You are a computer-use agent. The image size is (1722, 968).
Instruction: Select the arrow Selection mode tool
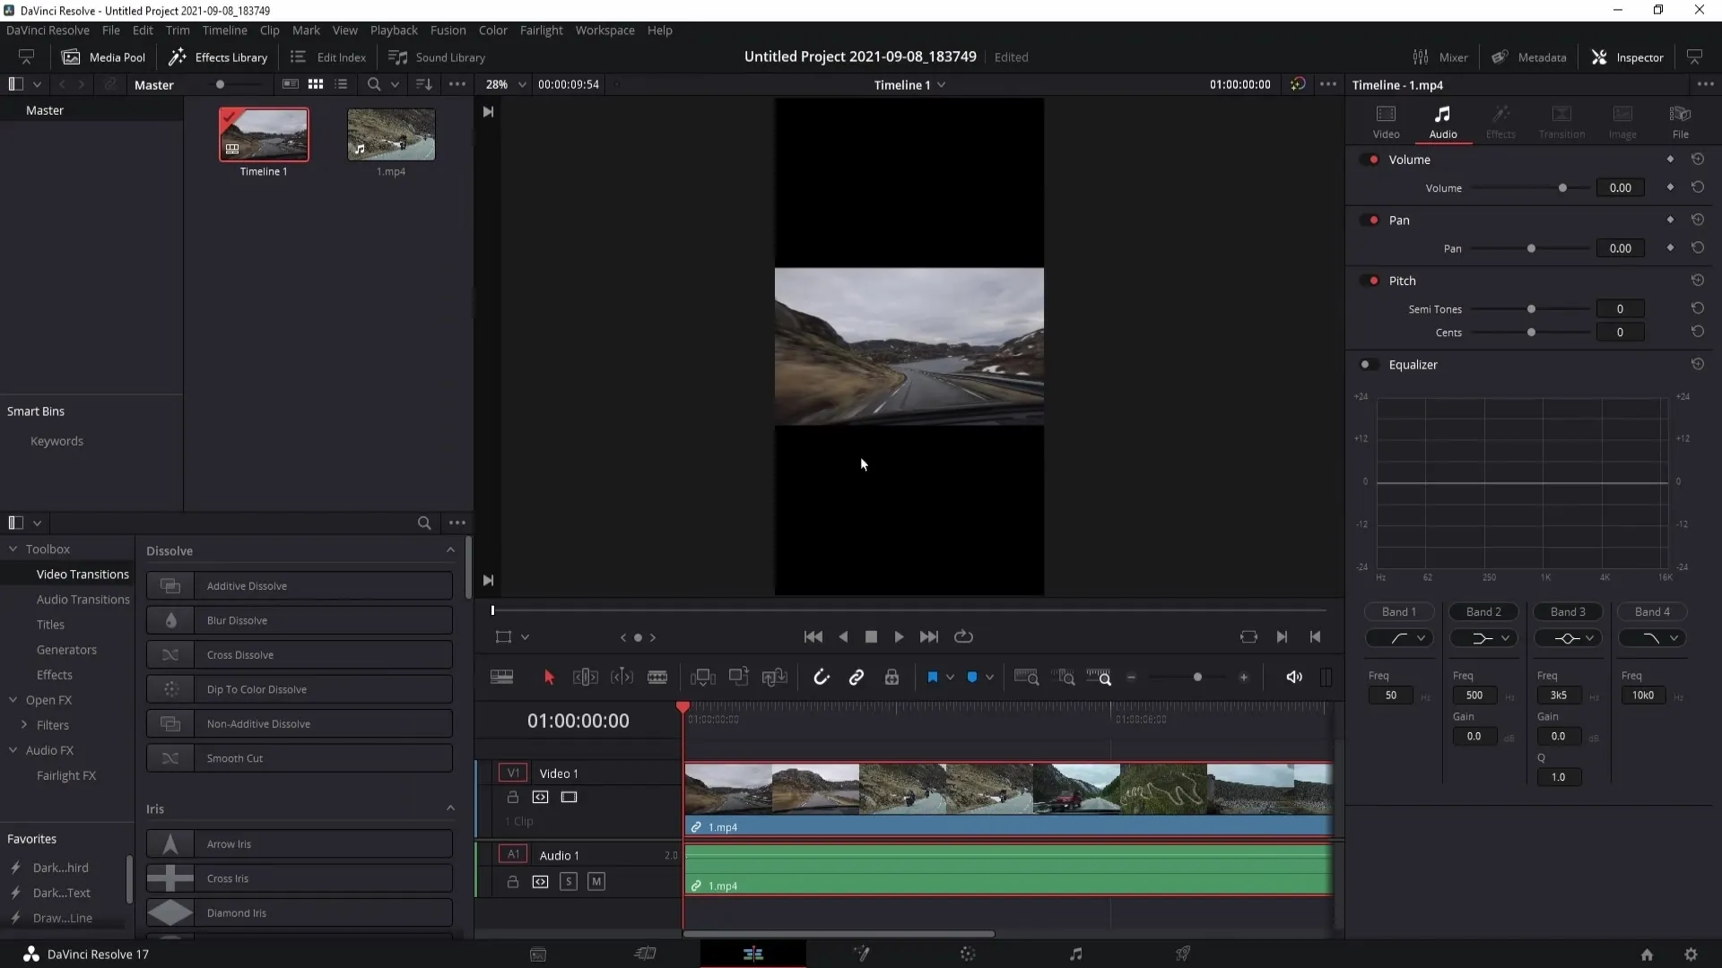(x=549, y=678)
